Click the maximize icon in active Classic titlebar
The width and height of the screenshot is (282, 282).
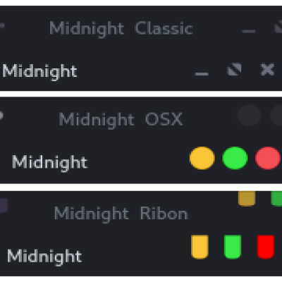(234, 69)
